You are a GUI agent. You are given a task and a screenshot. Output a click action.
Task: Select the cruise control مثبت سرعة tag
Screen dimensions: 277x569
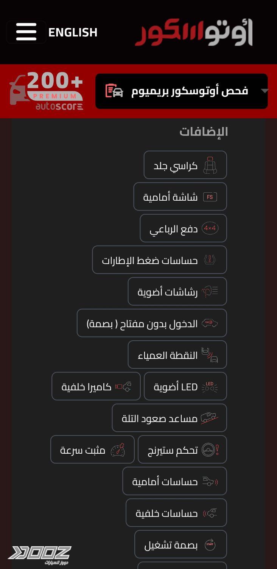93,449
